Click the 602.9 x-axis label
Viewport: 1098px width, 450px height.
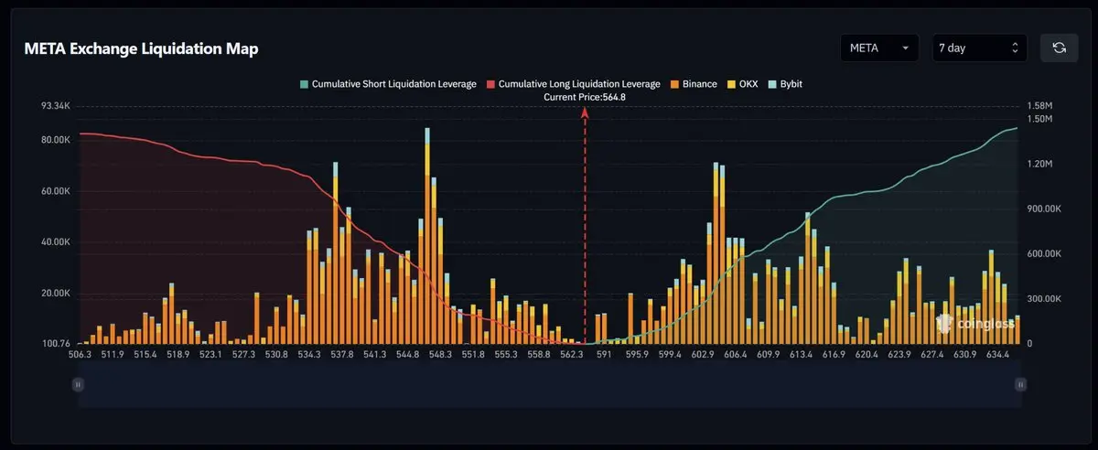(x=703, y=354)
